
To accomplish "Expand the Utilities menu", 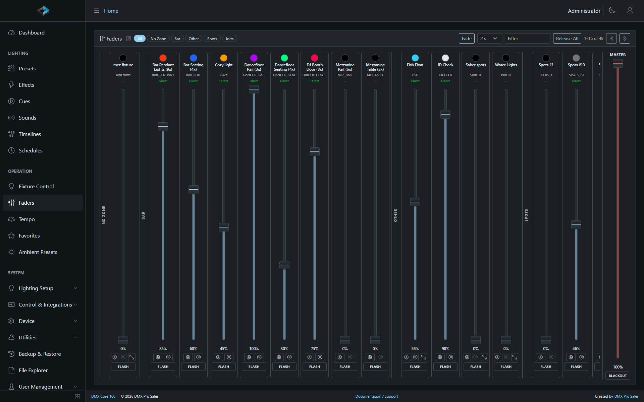I will point(43,337).
